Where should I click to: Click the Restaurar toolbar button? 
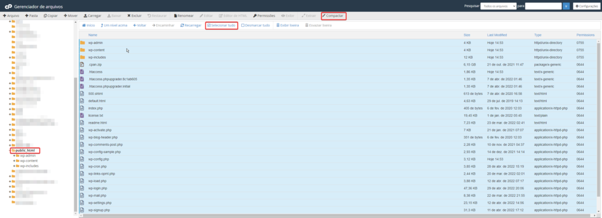click(x=157, y=16)
